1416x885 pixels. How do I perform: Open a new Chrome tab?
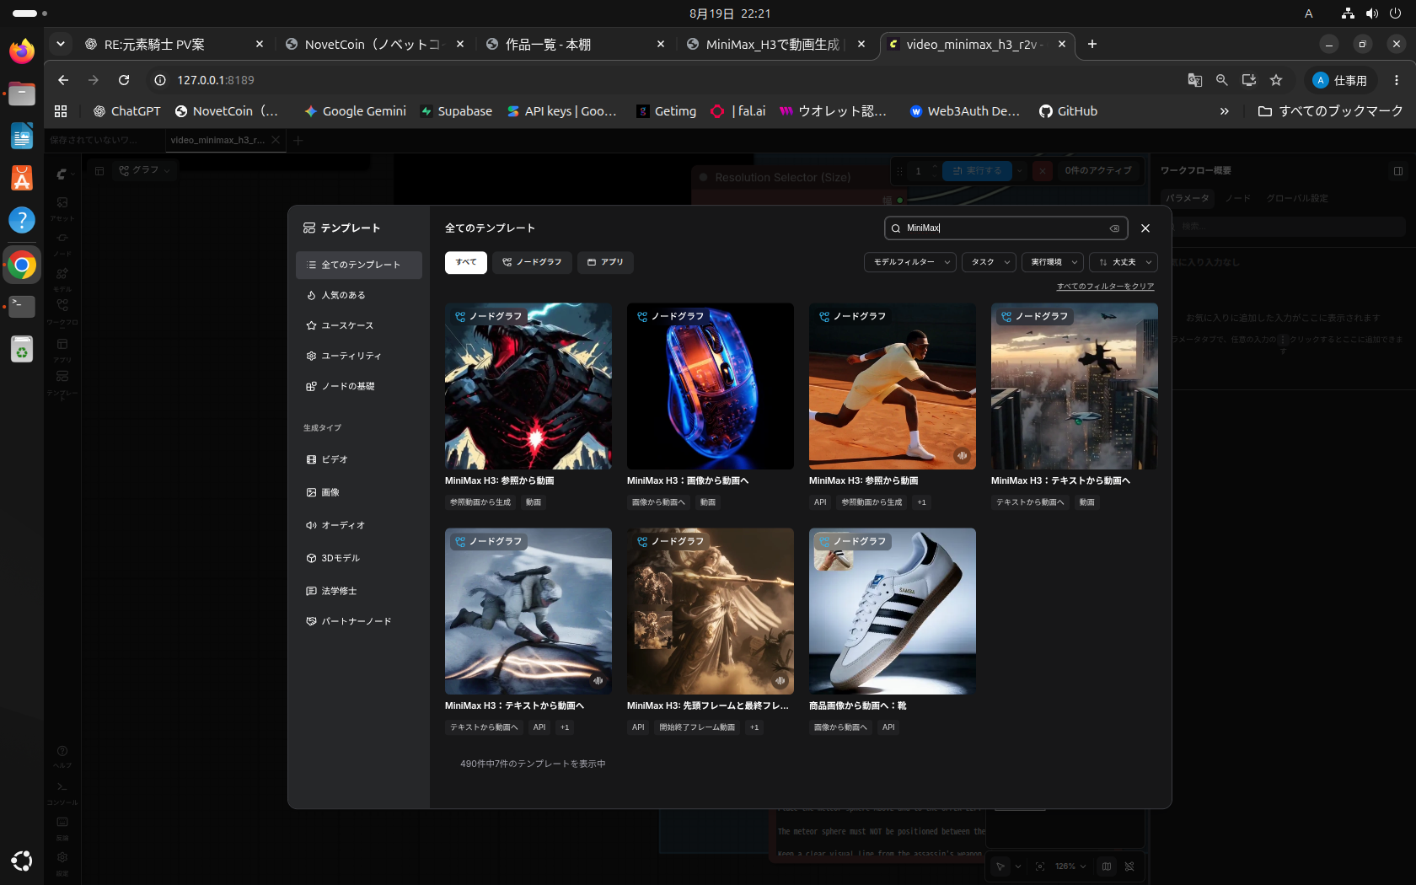(1092, 45)
